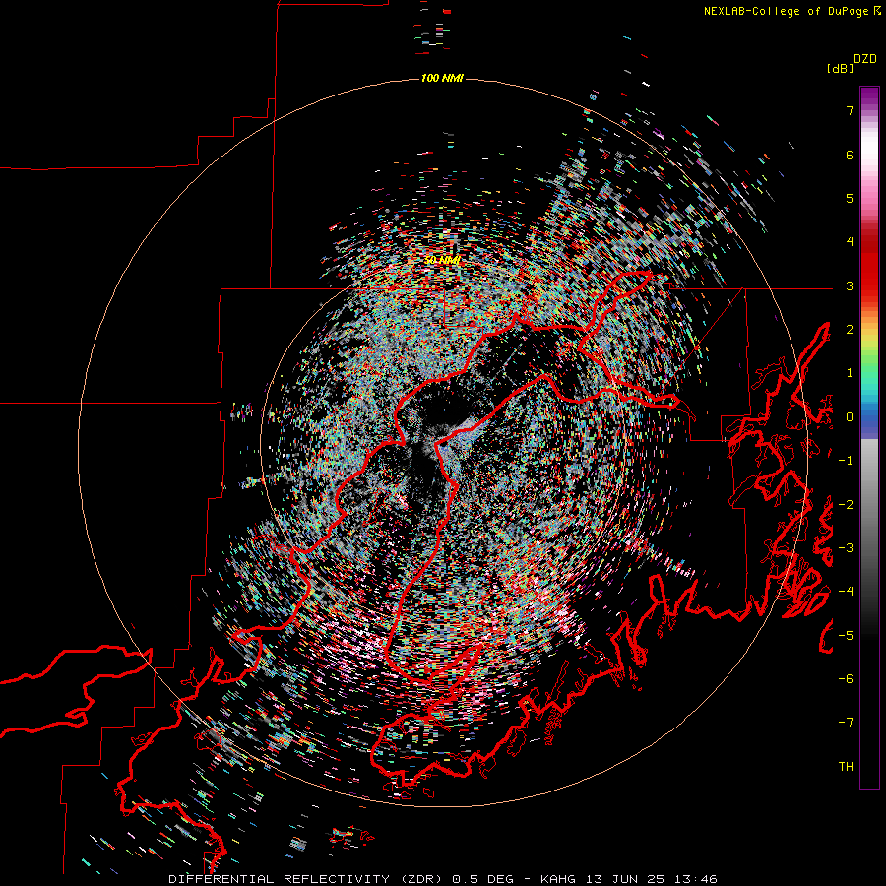This screenshot has width=886, height=886.
Task: Click the -2 tick label on scale
Action: [x=846, y=505]
